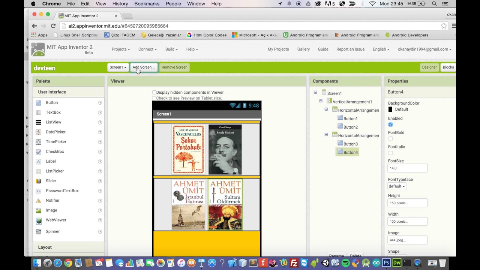Viewport: 480px width, 270px height.
Task: Open the account email dropdown
Action: pos(424,49)
